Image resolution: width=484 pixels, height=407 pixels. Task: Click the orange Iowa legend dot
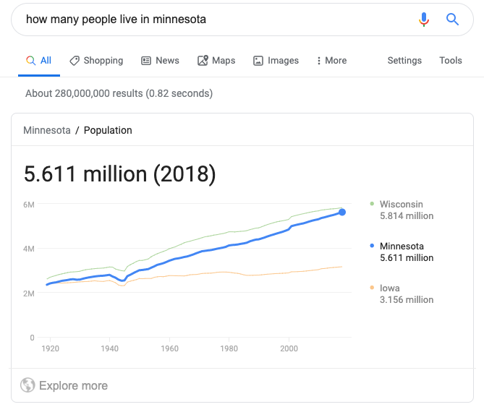tap(371, 288)
